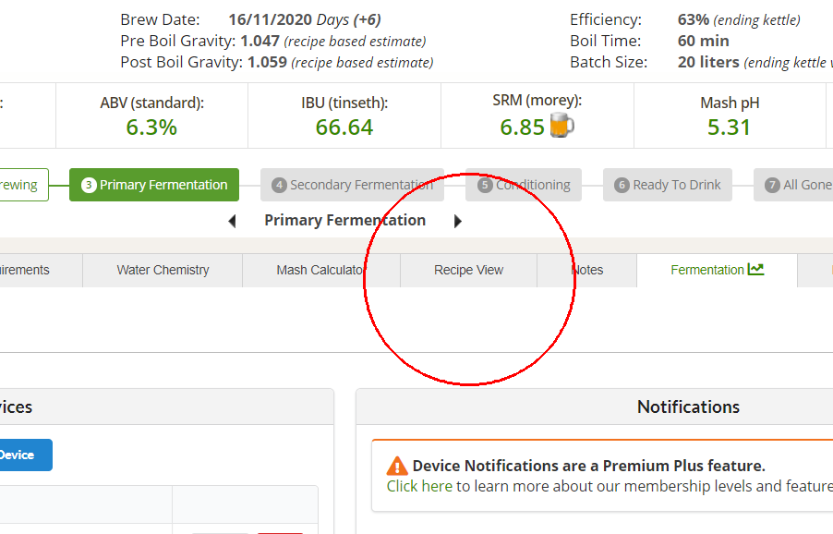Open the Water Chemistry tab
Viewport: 833px width, 534px height.
163,271
